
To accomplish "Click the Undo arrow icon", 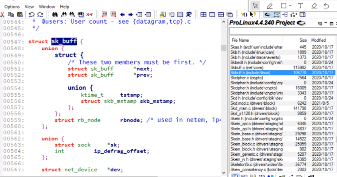I will pyautogui.click(x=32, y=14).
